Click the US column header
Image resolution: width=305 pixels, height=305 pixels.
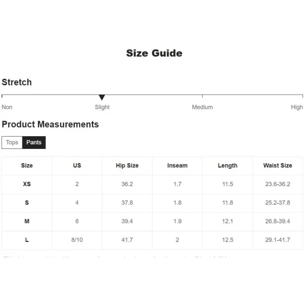pyautogui.click(x=77, y=166)
